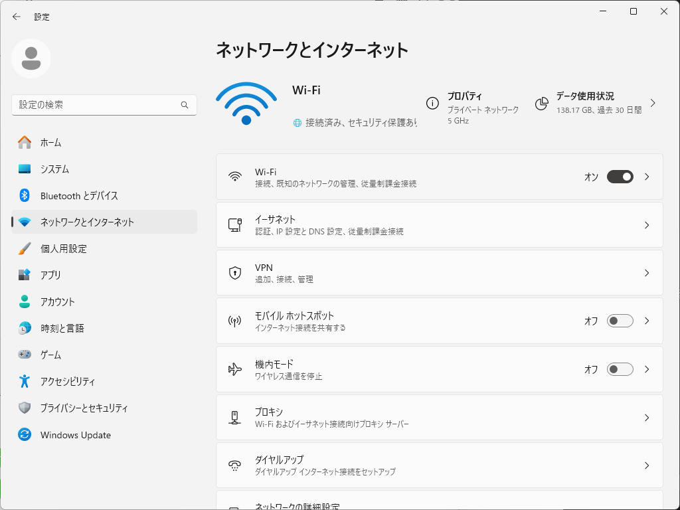Open the VPN settings card
Viewport: 680px width, 510px height.
click(440, 273)
